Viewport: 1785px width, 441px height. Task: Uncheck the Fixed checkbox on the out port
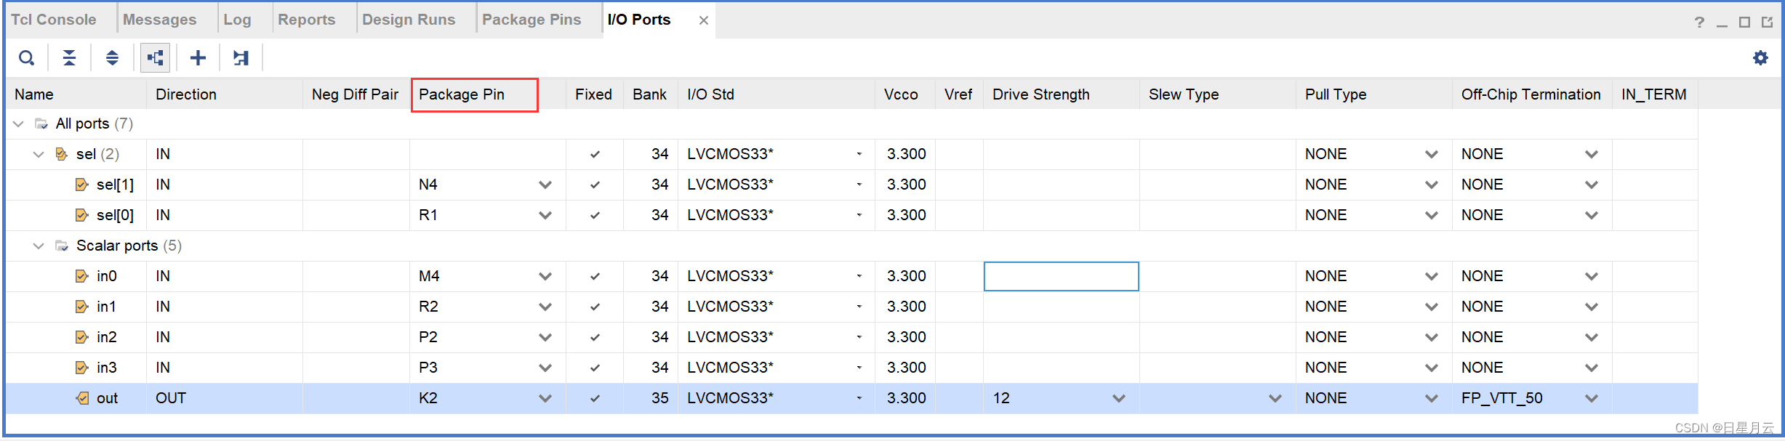pos(595,398)
